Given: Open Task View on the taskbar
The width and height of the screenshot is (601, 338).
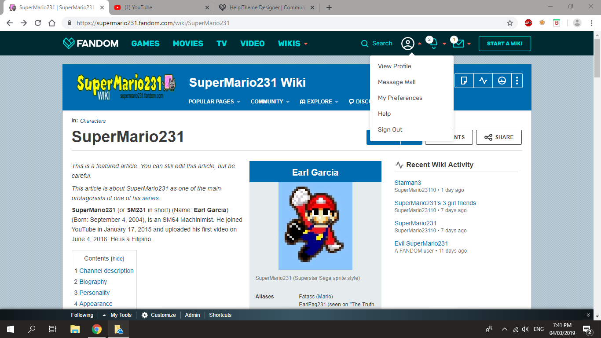Looking at the screenshot, I should [x=53, y=329].
